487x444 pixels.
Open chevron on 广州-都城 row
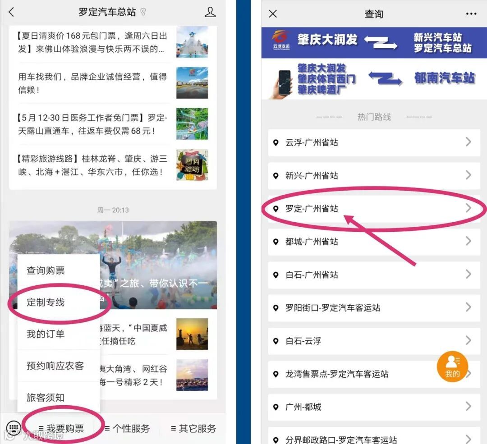pyautogui.click(x=469, y=406)
